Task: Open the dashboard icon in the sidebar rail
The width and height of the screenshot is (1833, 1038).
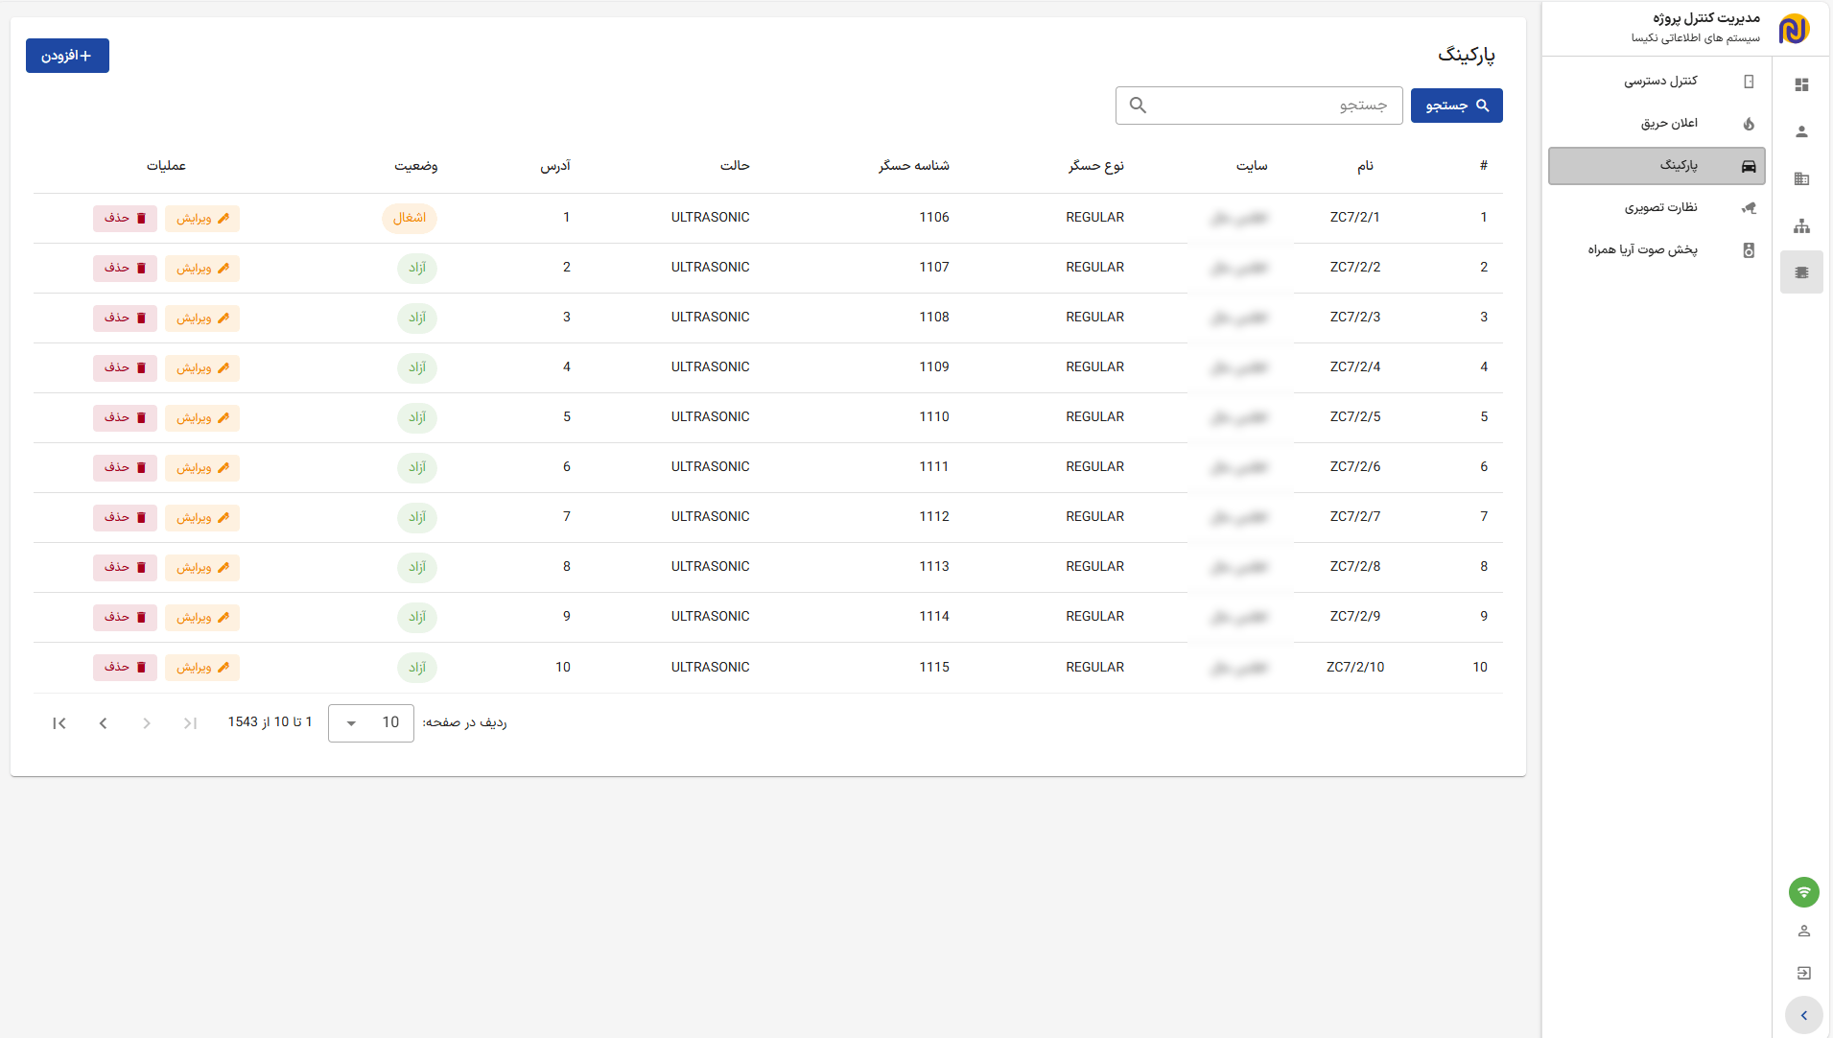Action: [x=1801, y=84]
